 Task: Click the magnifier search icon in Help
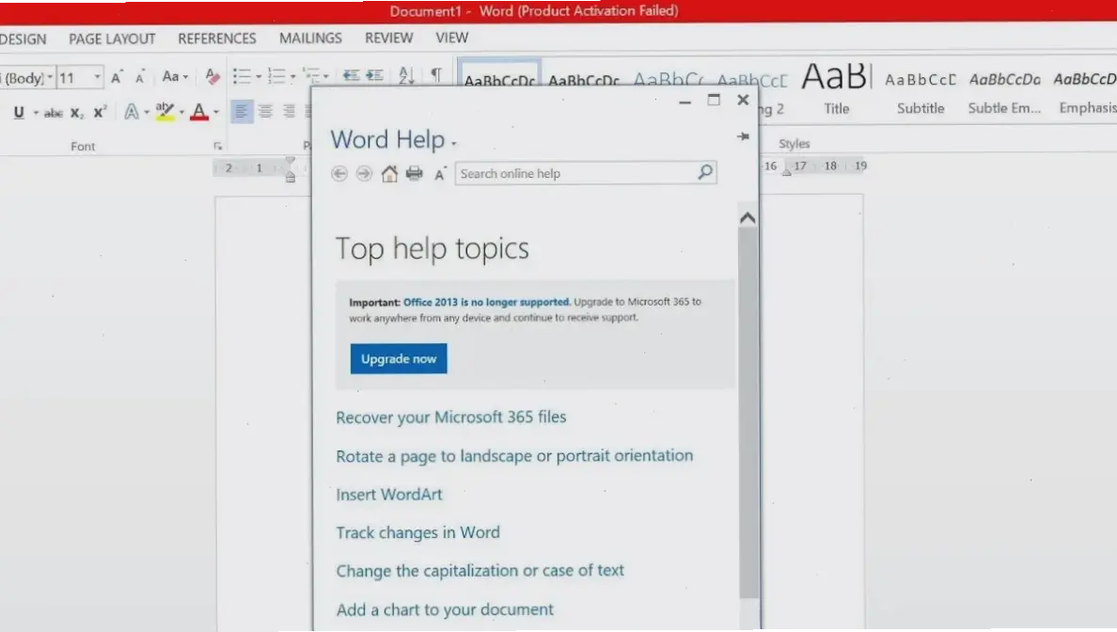[705, 173]
